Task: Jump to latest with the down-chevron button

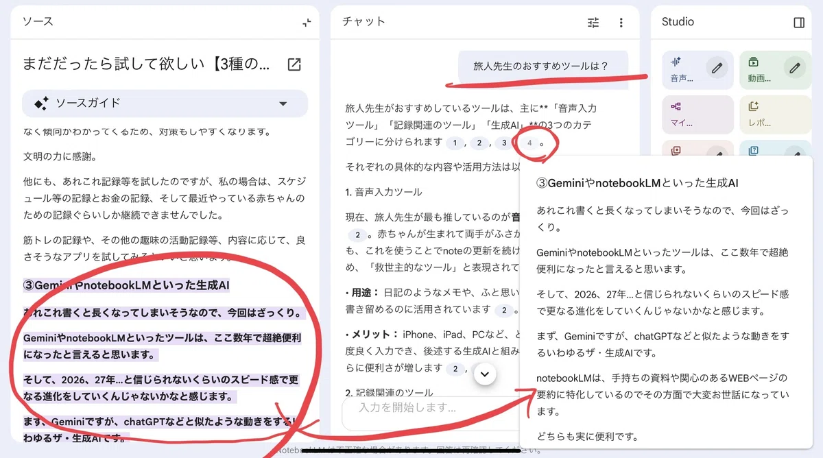Action: [485, 374]
